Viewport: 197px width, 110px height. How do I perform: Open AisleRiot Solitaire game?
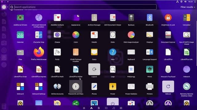(x=57, y=18)
